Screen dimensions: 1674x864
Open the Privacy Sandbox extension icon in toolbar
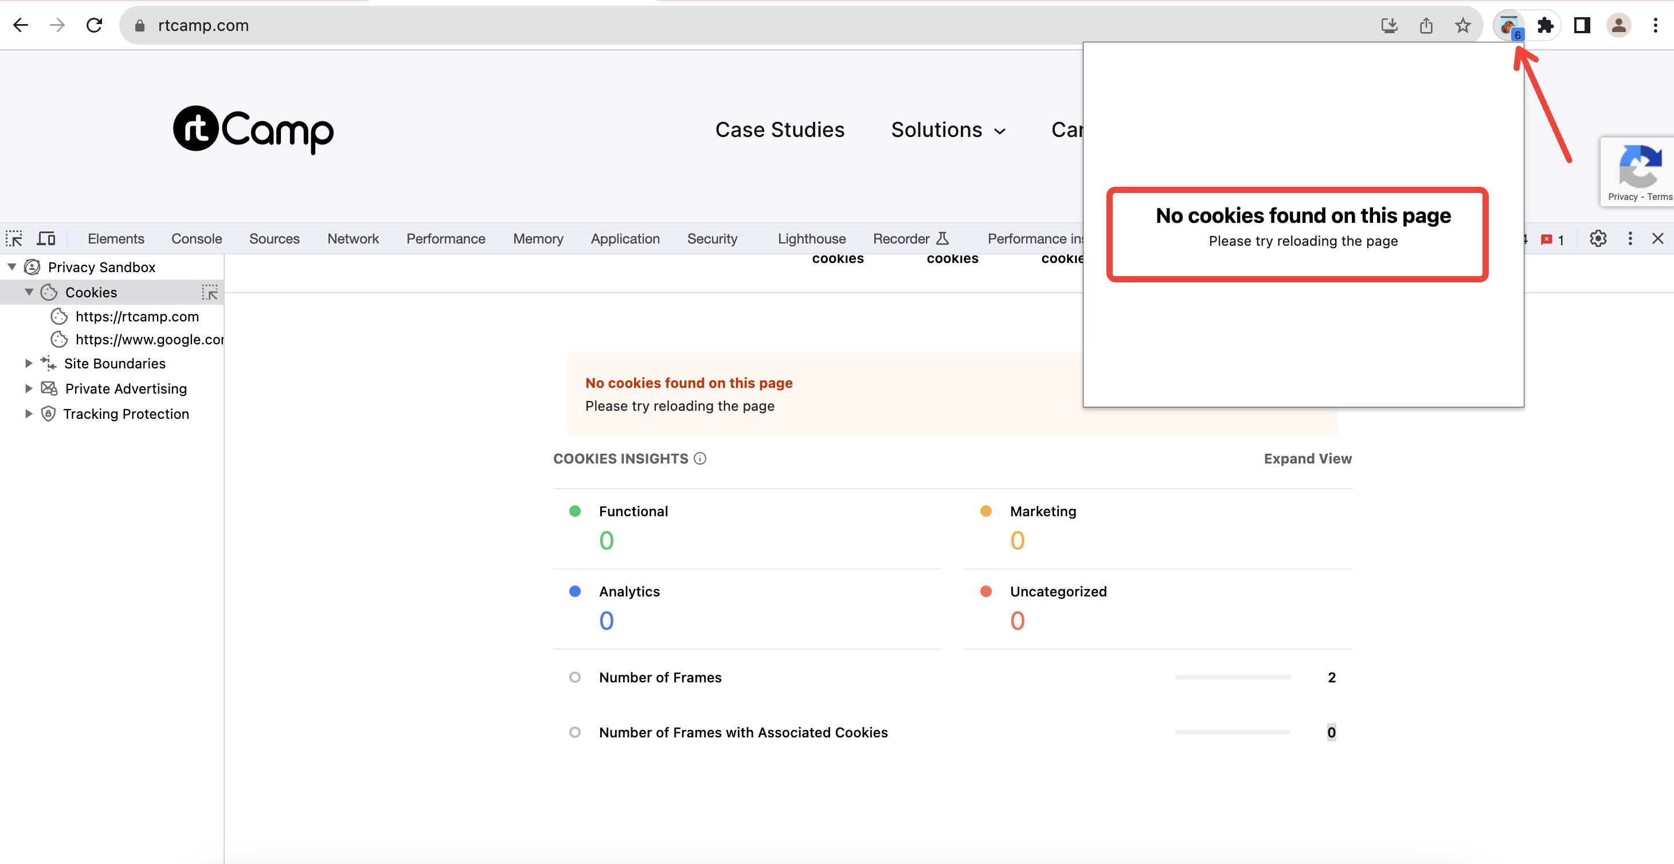1509,25
